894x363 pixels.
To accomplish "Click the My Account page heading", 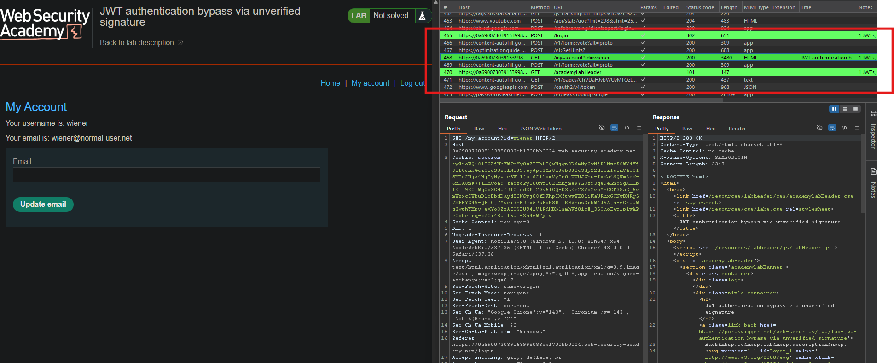I will point(36,107).
